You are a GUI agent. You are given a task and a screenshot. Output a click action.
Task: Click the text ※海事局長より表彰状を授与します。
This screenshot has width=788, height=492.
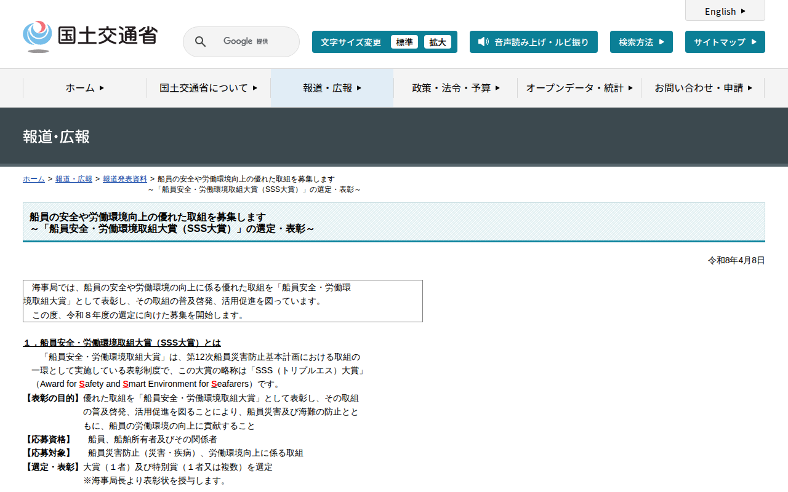[155, 480]
